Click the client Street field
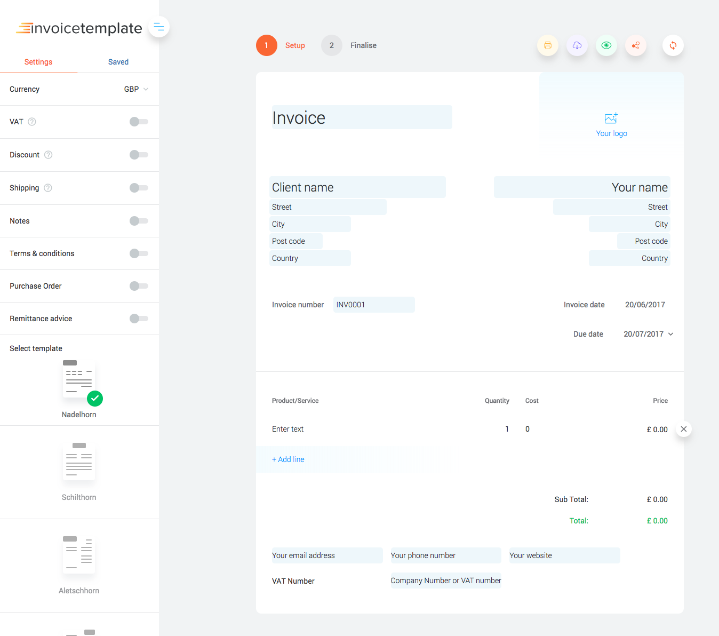Image resolution: width=719 pixels, height=636 pixels. pos(328,207)
